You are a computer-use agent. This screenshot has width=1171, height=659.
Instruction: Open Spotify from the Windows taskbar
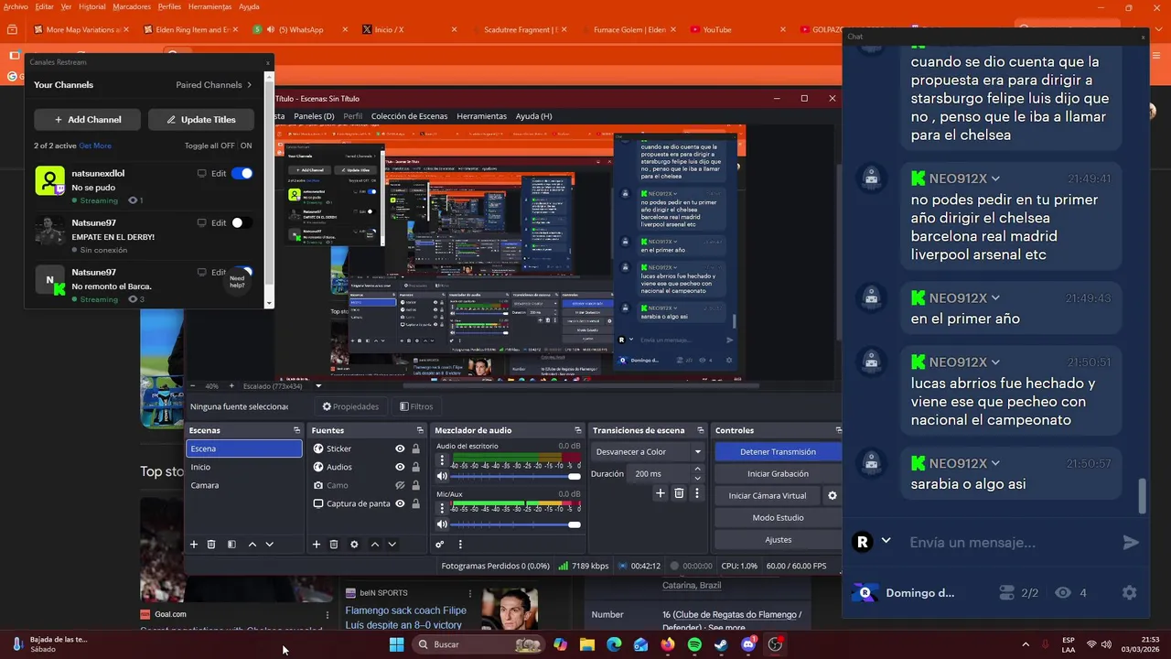(694, 644)
